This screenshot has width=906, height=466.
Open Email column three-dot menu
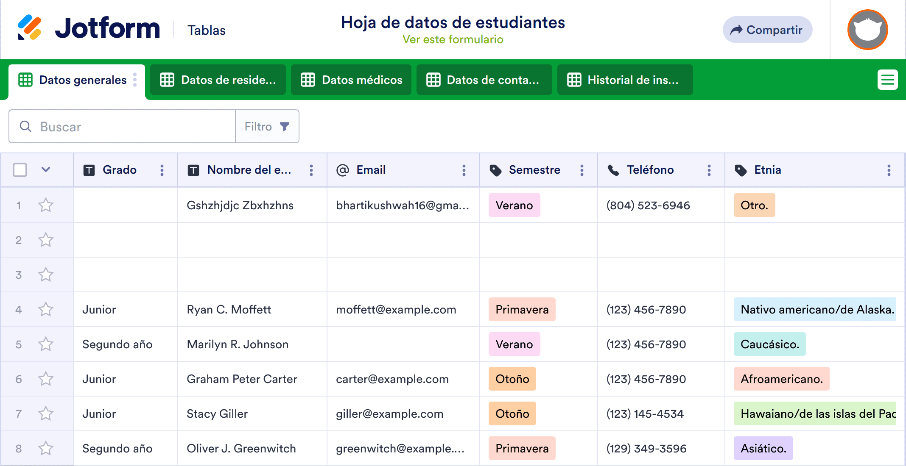tap(464, 170)
